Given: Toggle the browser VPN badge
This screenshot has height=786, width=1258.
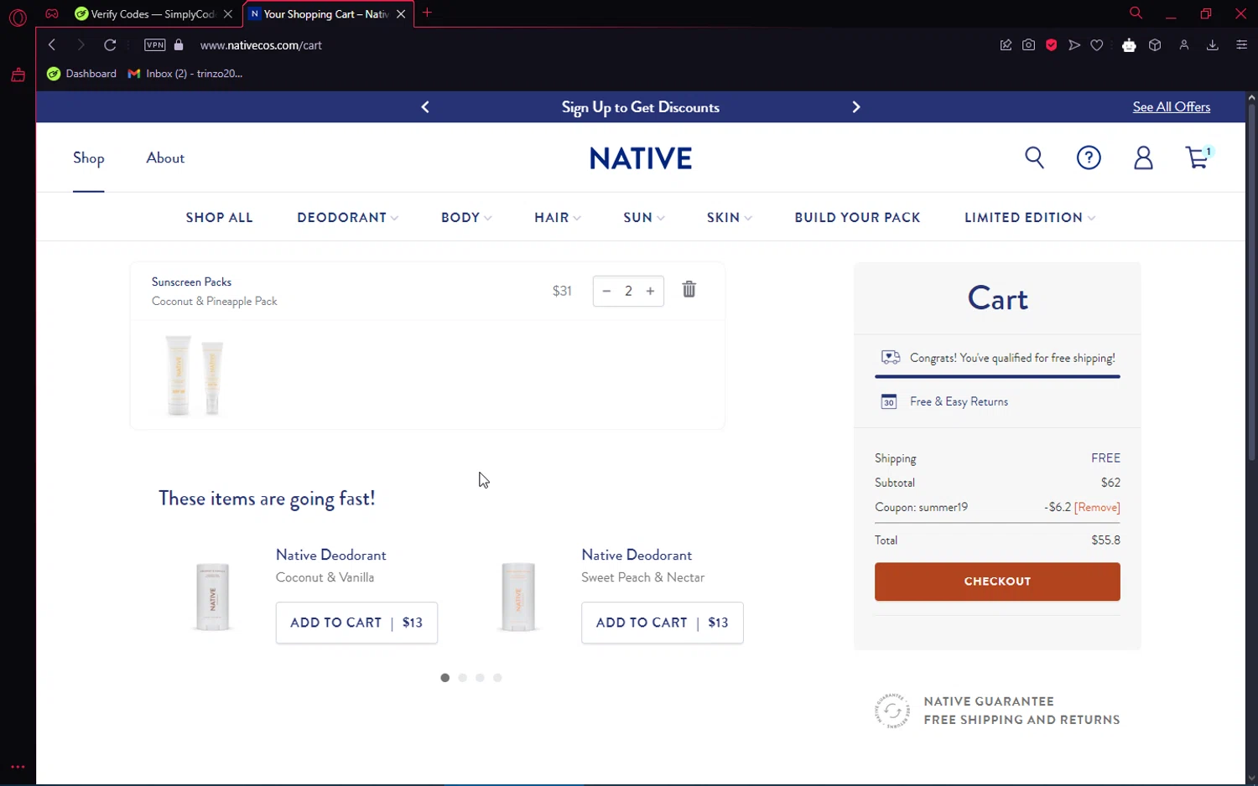Looking at the screenshot, I should (x=154, y=45).
